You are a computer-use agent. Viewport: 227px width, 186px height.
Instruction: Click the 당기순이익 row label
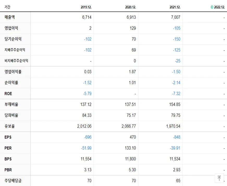click(13, 39)
